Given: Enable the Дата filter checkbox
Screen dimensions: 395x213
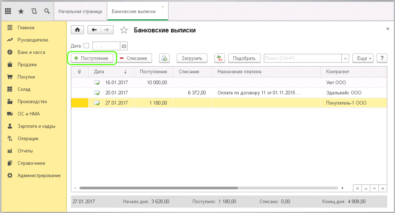Looking at the screenshot, I should 86,45.
